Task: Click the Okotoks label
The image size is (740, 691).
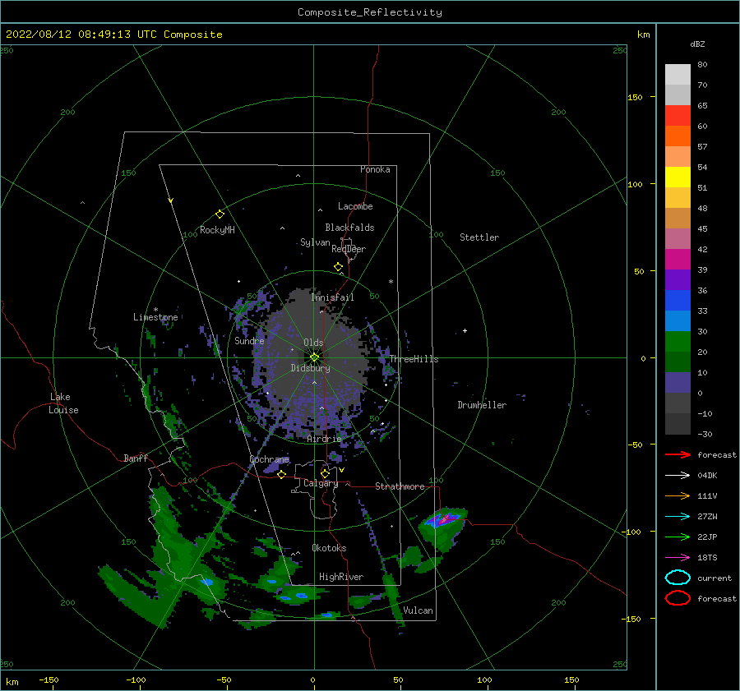Action: coord(329,548)
